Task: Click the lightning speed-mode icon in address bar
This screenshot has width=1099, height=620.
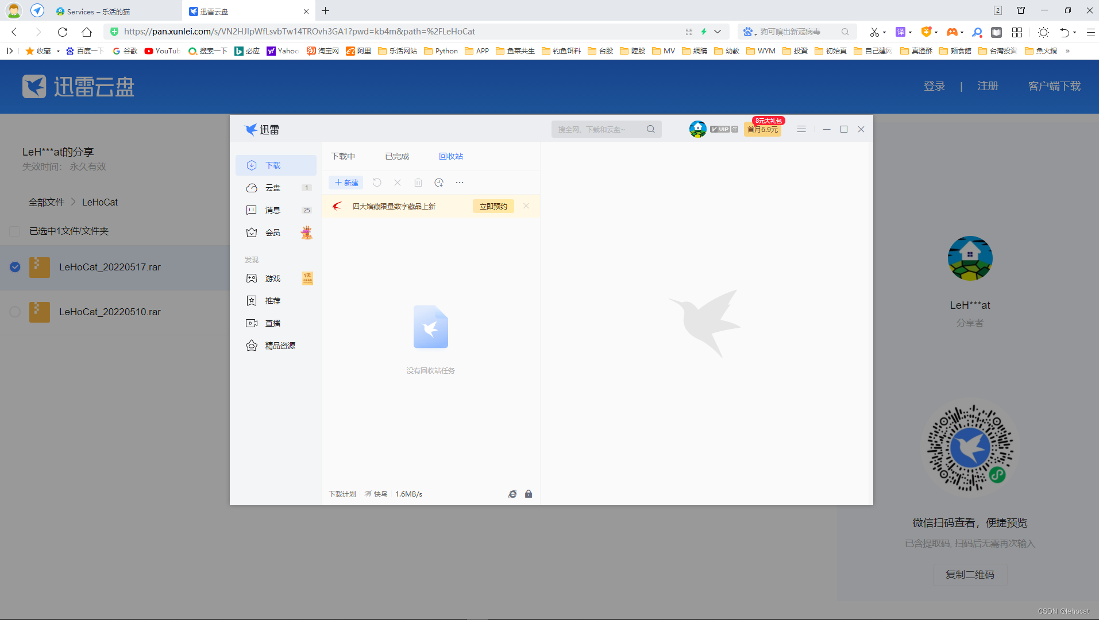Action: click(703, 32)
